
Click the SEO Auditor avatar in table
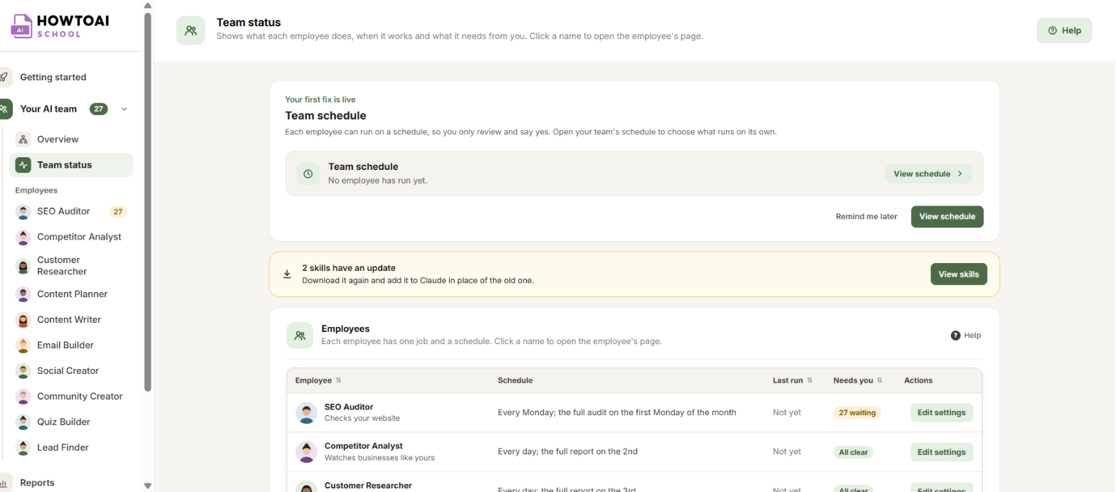point(307,412)
